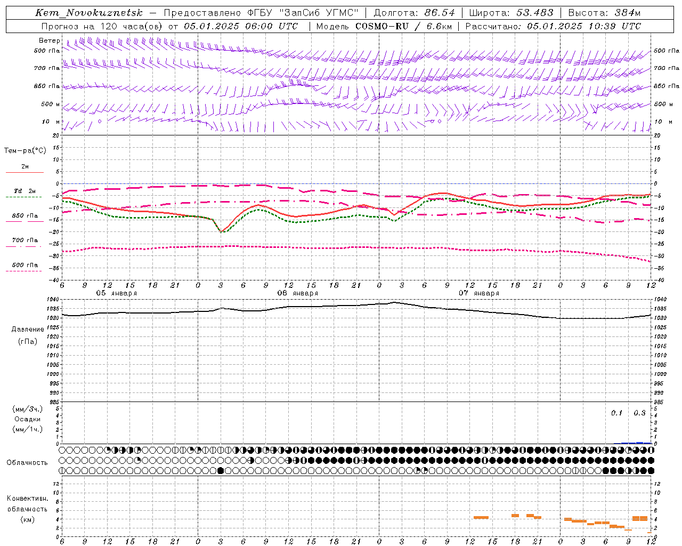Click the Давление pressure panel label
Image resolution: width=682 pixels, height=546 pixels.
point(28,330)
